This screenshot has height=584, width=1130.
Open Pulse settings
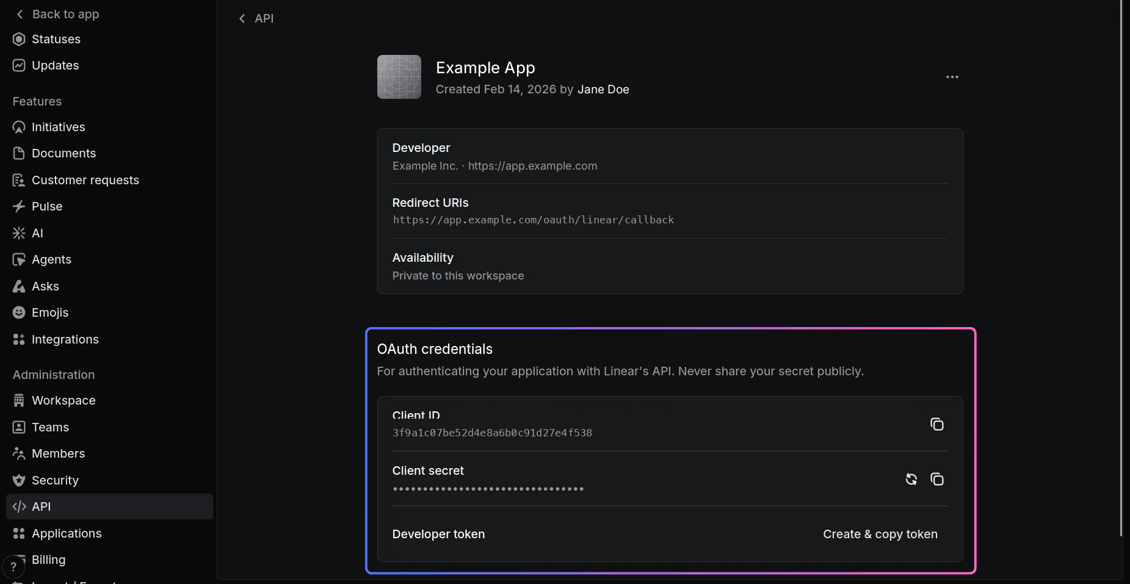point(109,206)
